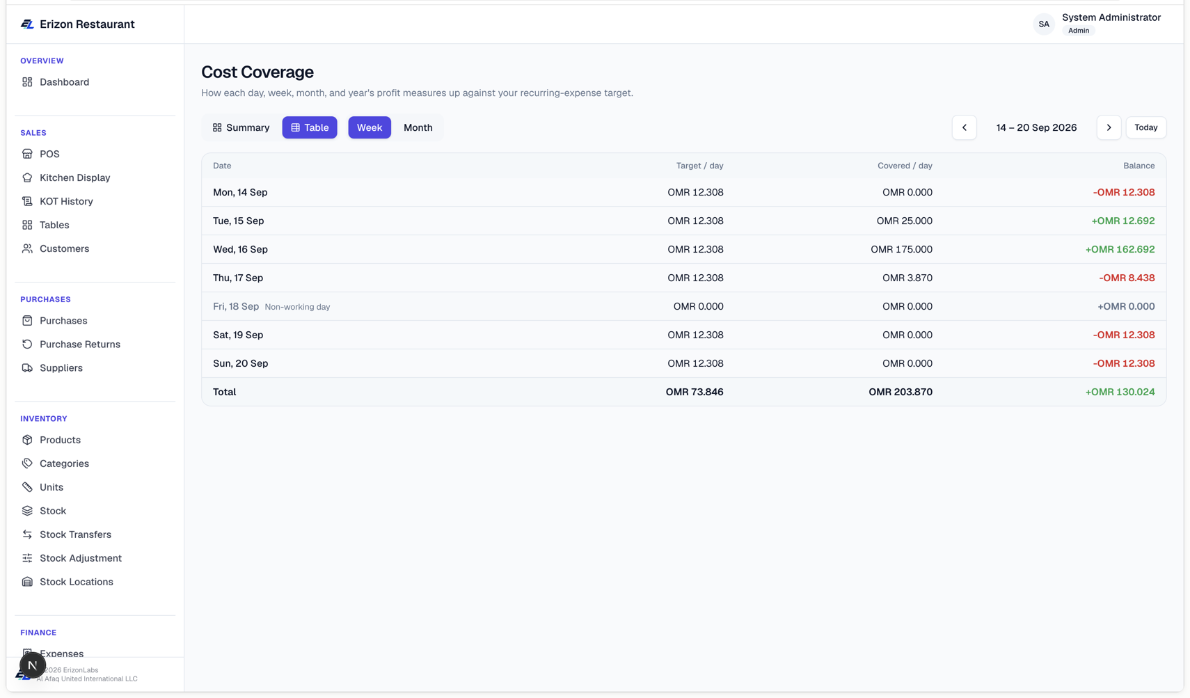Viewport: 1190px width, 698px height.
Task: Click the +OMR 130.024 total balance
Action: point(1120,392)
